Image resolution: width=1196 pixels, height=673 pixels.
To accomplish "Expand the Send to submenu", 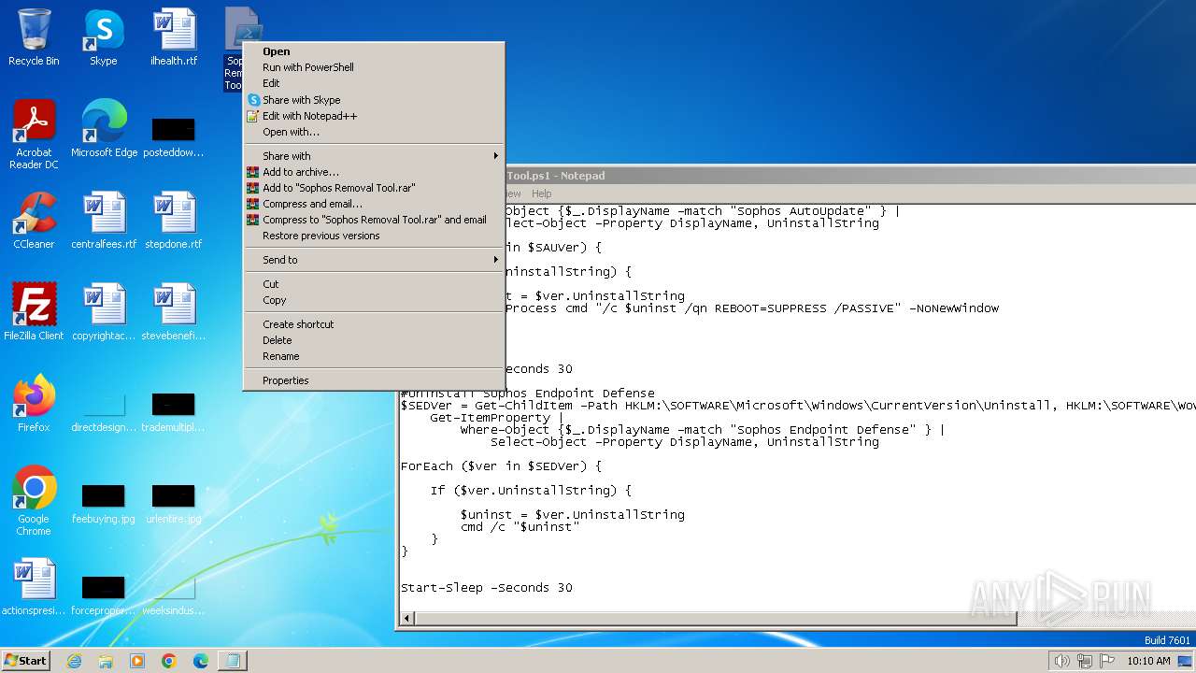I will click(374, 260).
